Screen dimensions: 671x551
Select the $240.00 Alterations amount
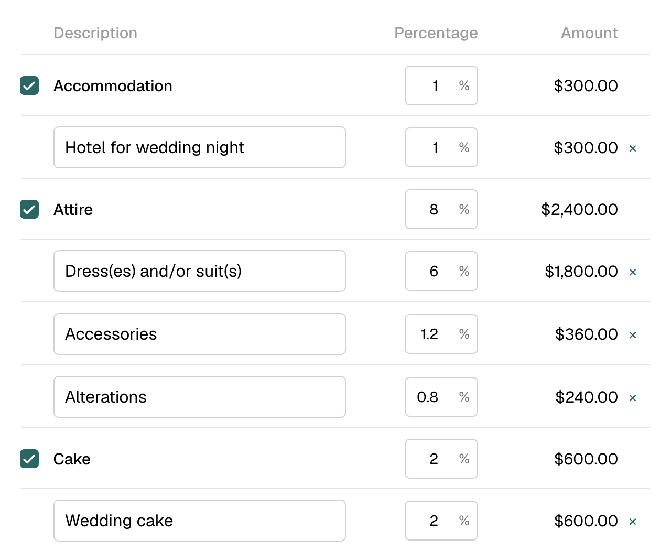(587, 397)
